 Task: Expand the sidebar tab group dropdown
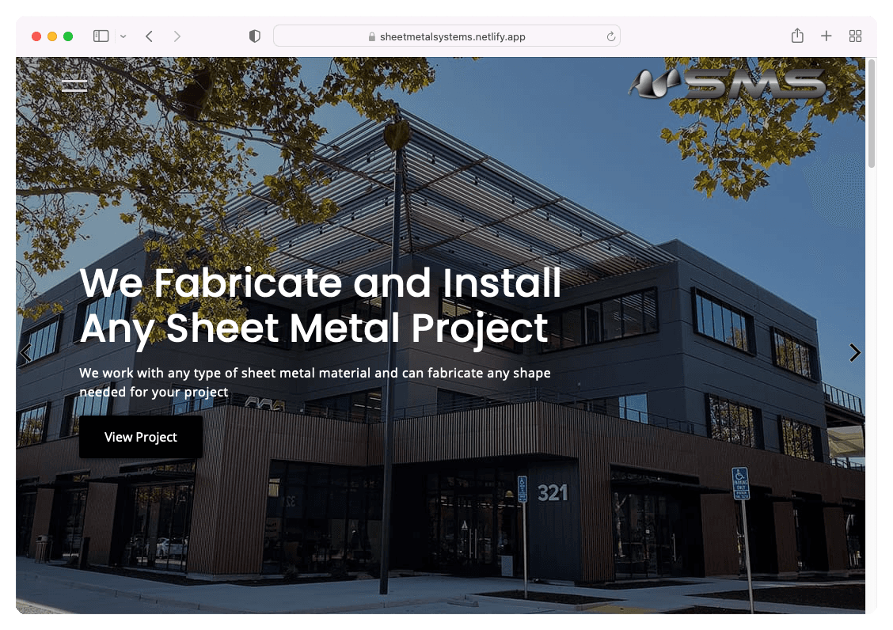[x=123, y=36]
